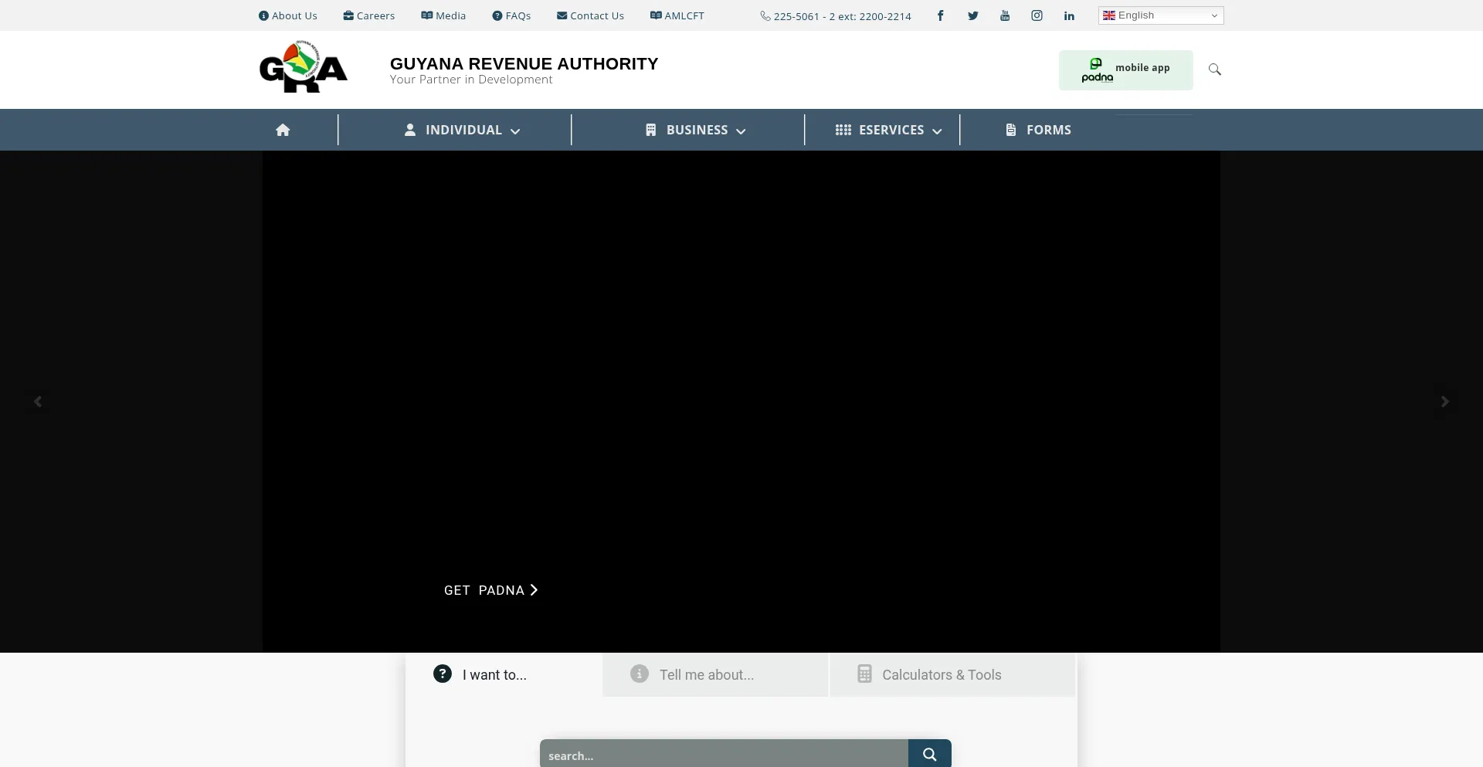Click the Get Padna link

490,590
